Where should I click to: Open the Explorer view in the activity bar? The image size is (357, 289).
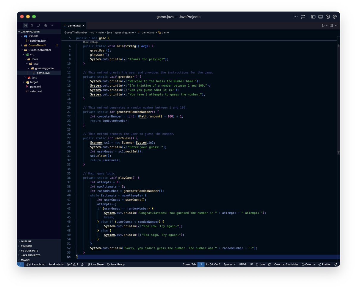(26, 26)
